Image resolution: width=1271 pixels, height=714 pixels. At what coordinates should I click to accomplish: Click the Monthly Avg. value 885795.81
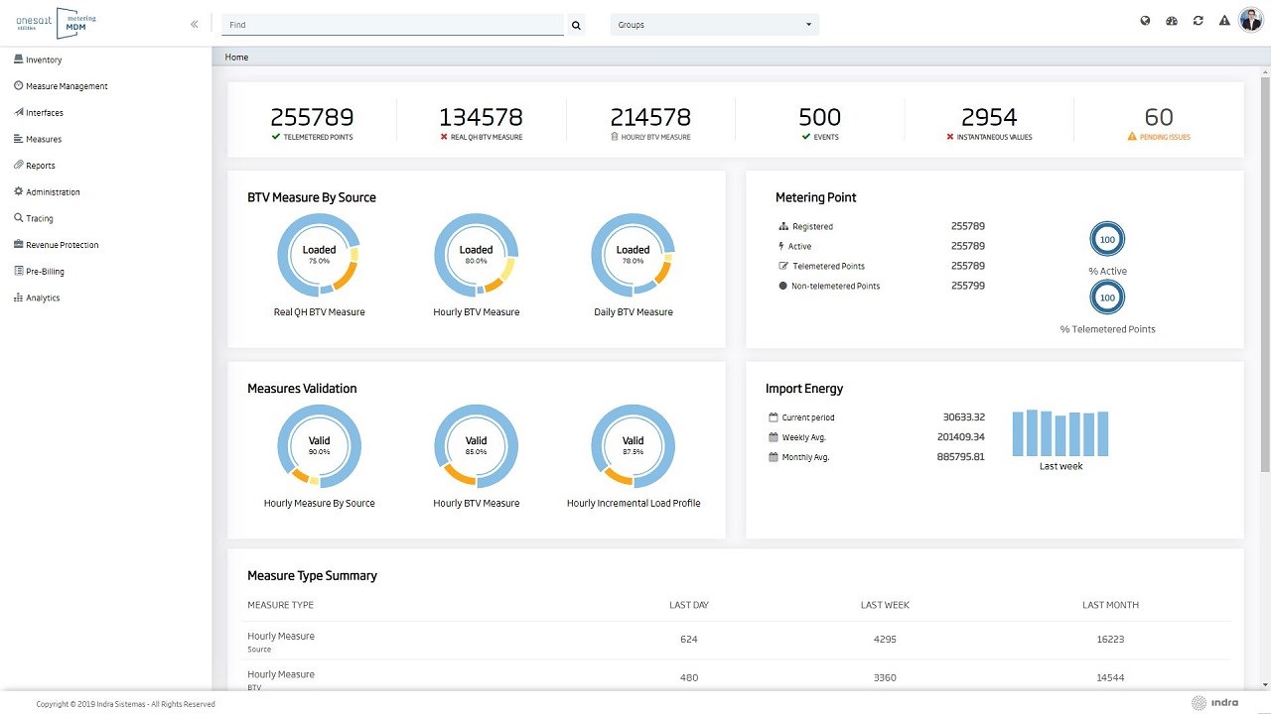[960, 457]
